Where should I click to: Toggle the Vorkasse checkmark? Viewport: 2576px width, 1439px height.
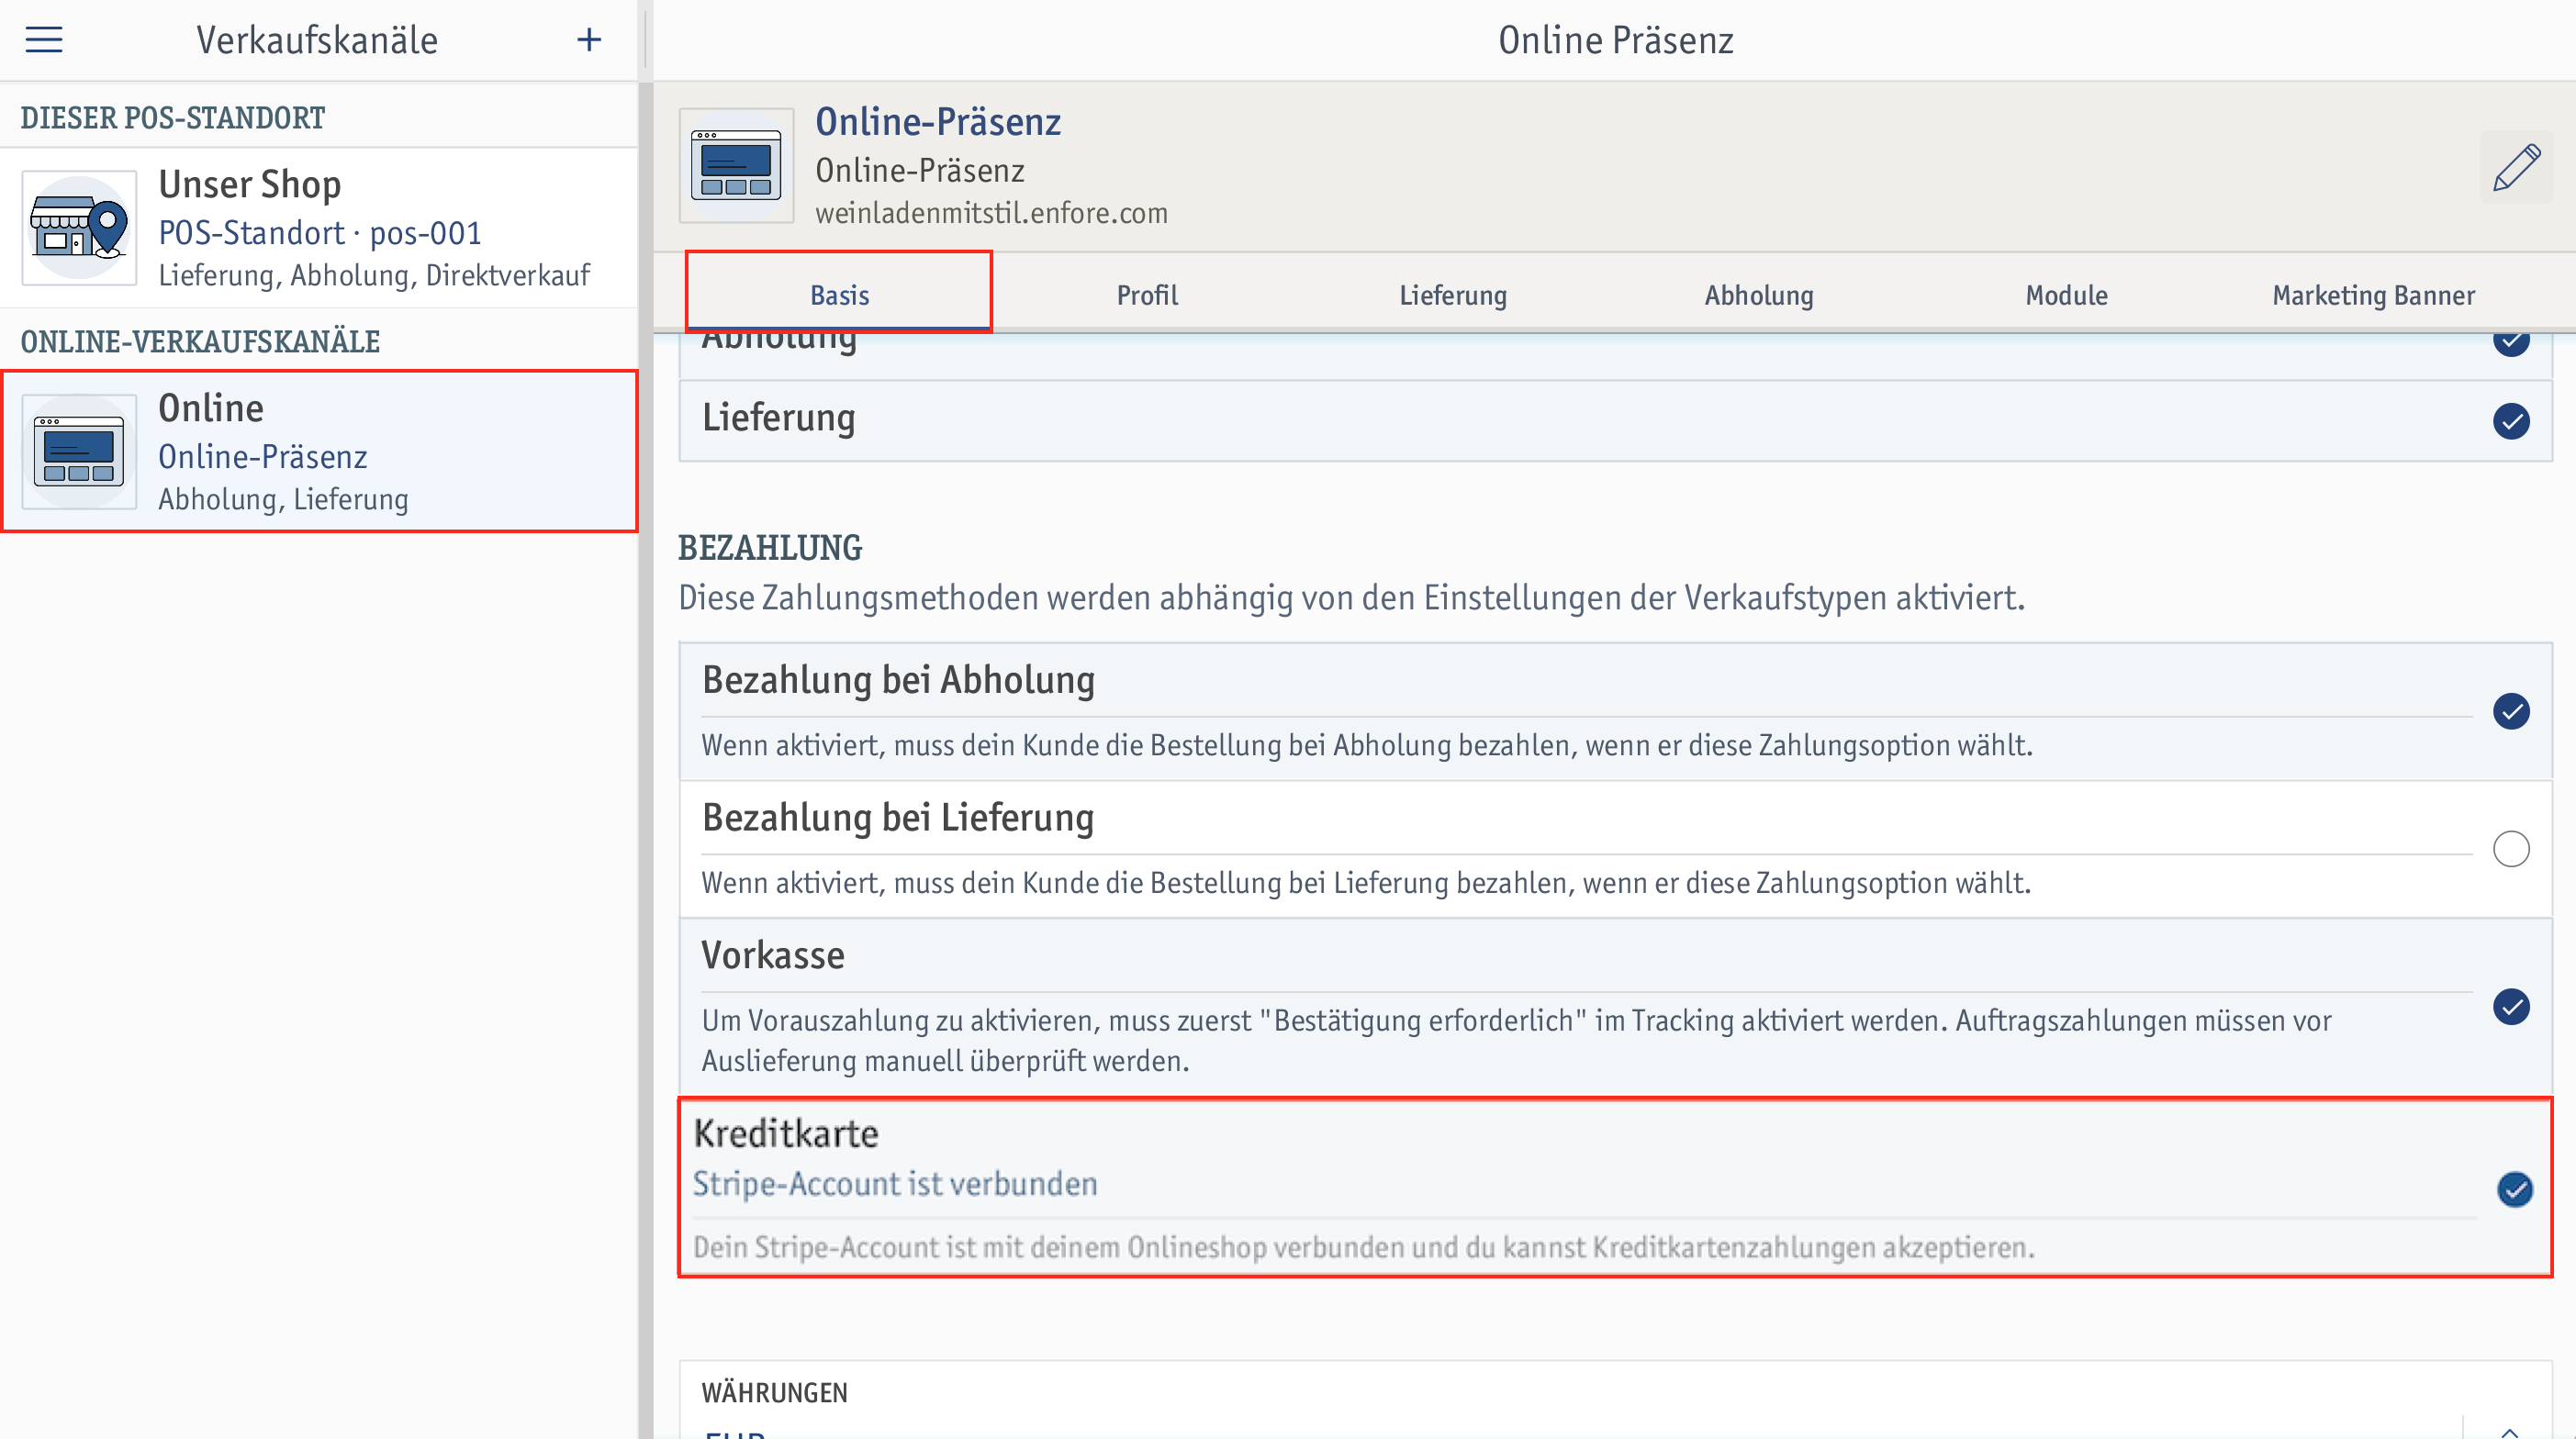click(x=2511, y=1006)
